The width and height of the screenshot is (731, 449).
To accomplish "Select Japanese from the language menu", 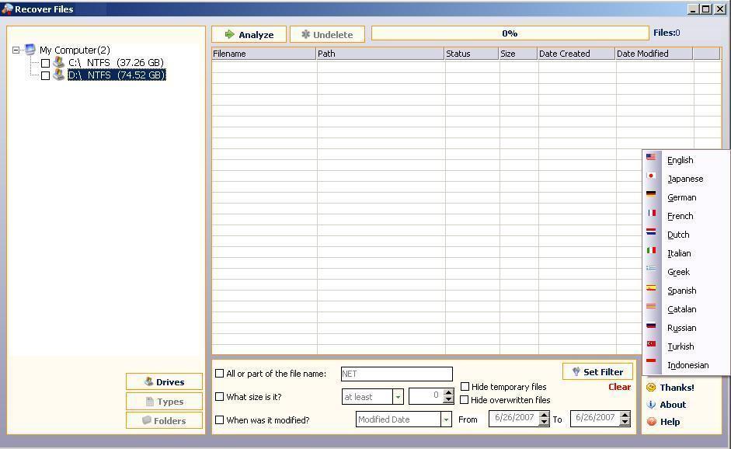I will point(685,179).
